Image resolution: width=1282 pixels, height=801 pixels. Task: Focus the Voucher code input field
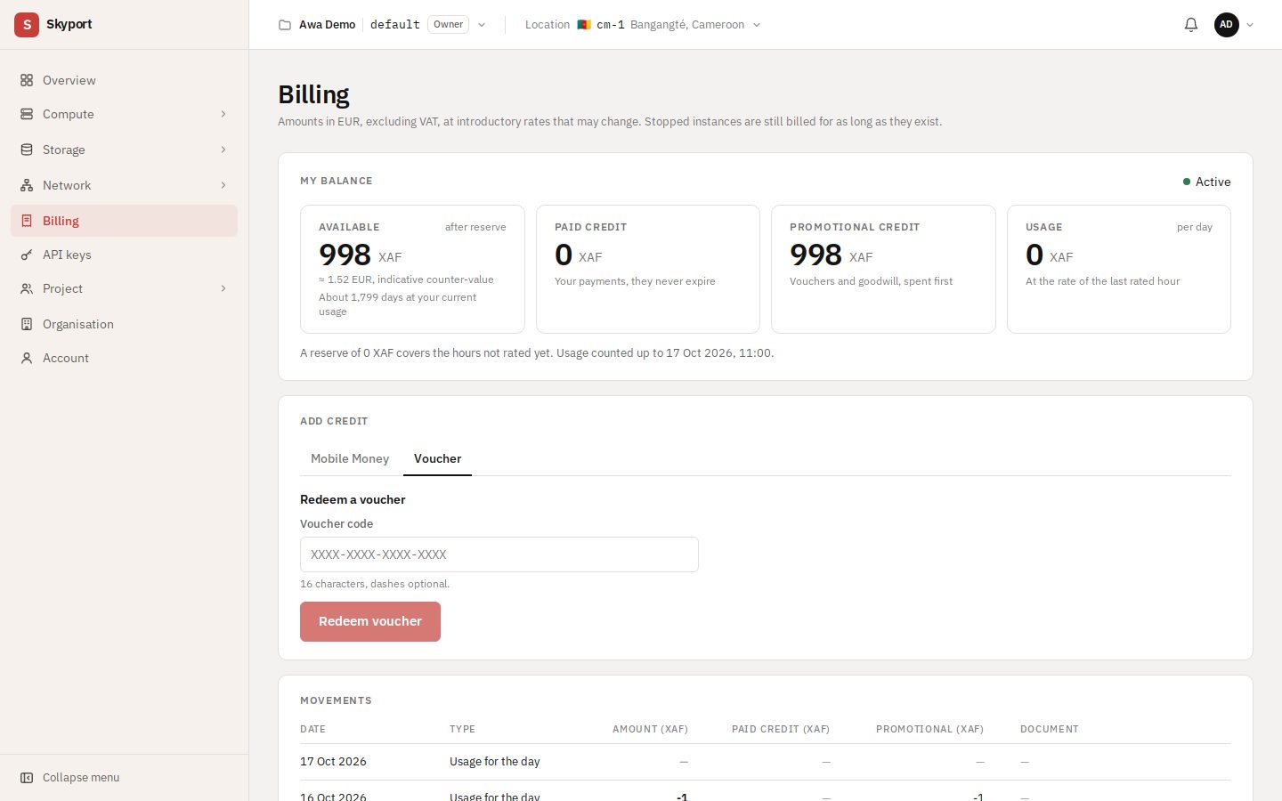(499, 554)
